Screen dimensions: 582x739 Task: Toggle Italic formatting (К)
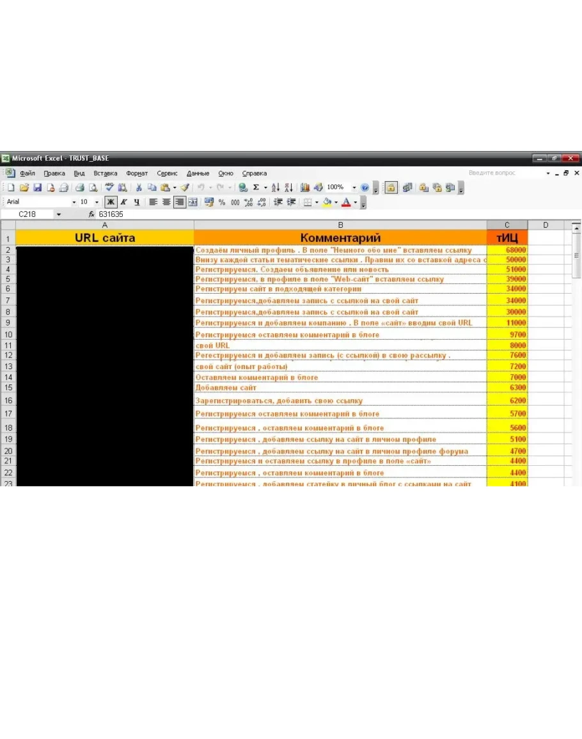click(124, 202)
